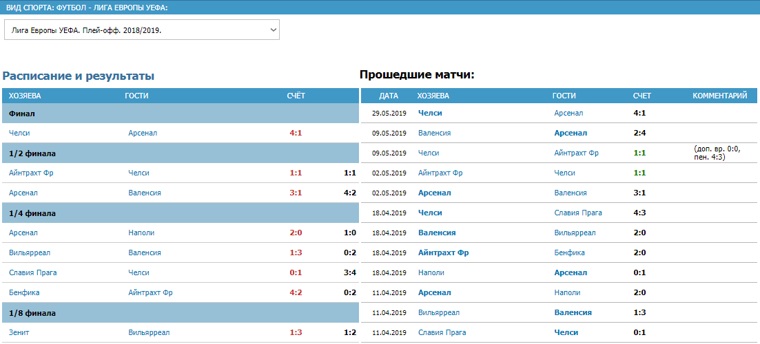Click bold Валенсия guest in the 11.04.2019 row
760x344 pixels.
573,312
